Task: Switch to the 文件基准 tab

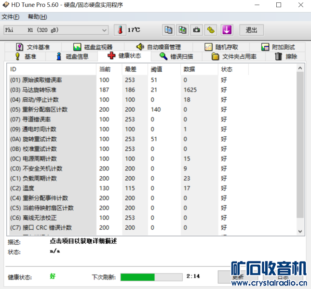Action: point(33,47)
